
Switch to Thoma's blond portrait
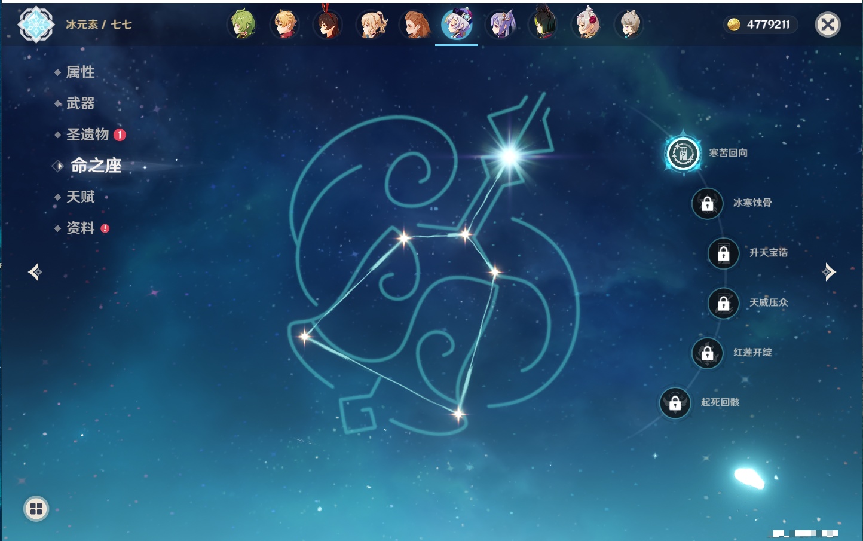click(x=285, y=25)
